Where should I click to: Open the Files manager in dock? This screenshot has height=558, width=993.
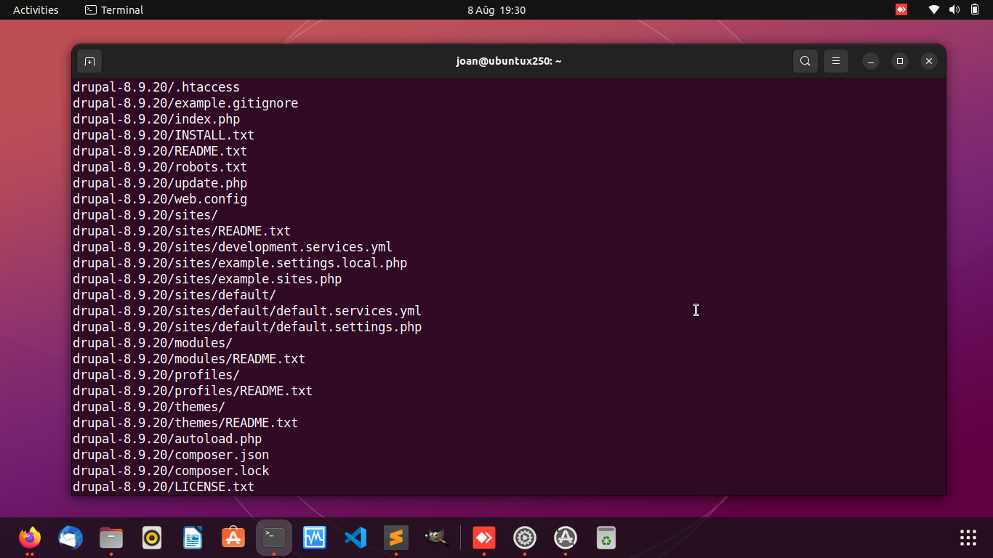click(111, 538)
